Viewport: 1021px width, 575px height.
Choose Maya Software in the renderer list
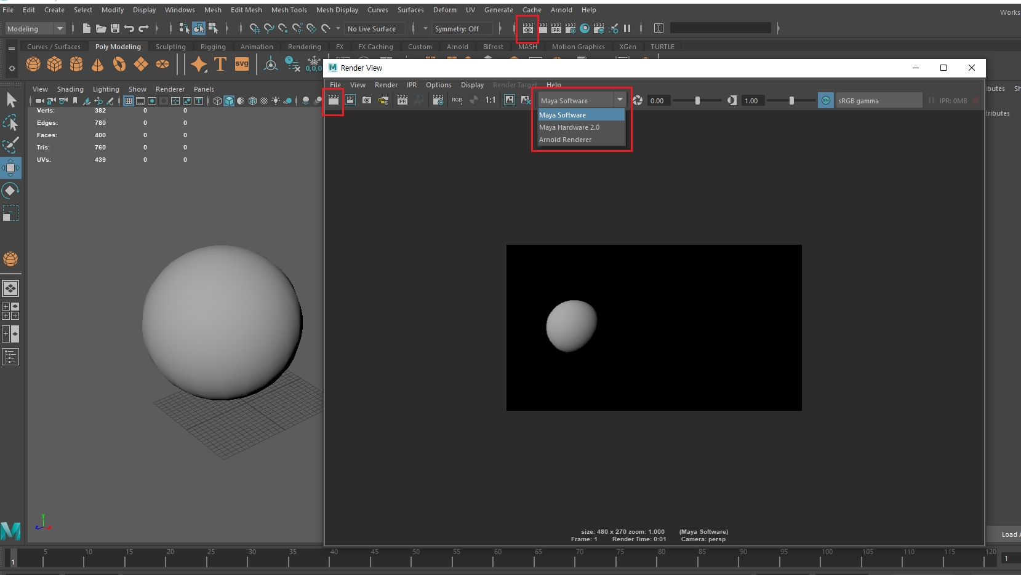(x=582, y=115)
